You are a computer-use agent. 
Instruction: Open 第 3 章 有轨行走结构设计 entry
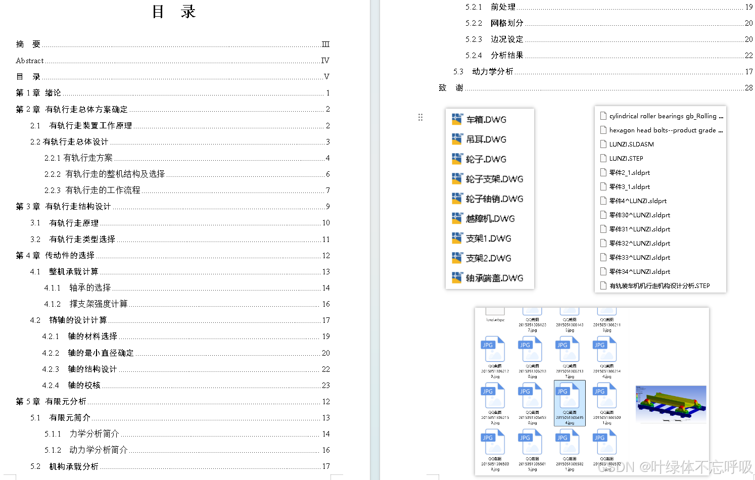pyautogui.click(x=173, y=206)
